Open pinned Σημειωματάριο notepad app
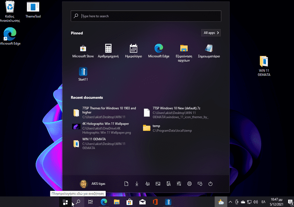 click(x=209, y=51)
